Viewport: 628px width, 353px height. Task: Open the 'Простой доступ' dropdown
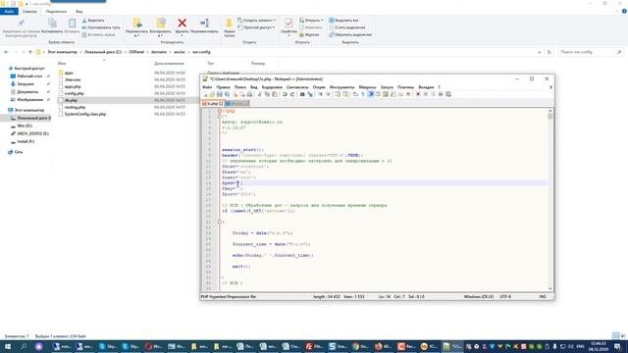tap(256, 27)
